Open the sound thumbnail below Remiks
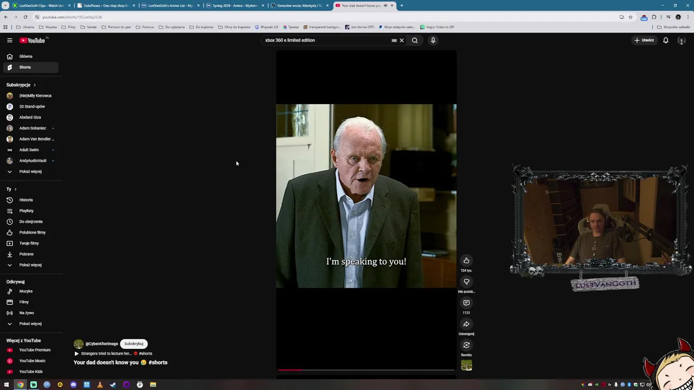The height and width of the screenshot is (390, 694). [466, 366]
